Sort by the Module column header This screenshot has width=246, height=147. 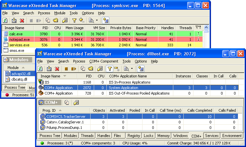[19, 68]
